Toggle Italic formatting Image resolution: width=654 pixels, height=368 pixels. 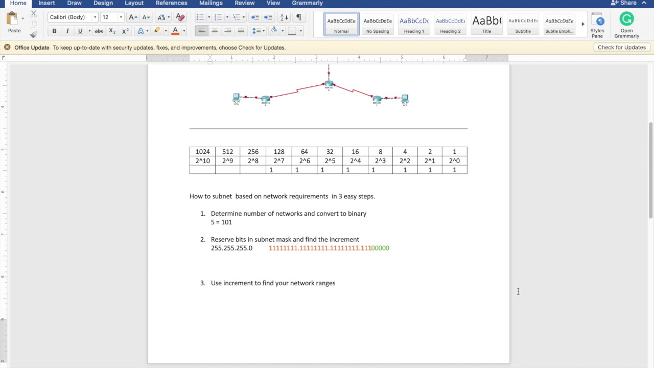67,31
